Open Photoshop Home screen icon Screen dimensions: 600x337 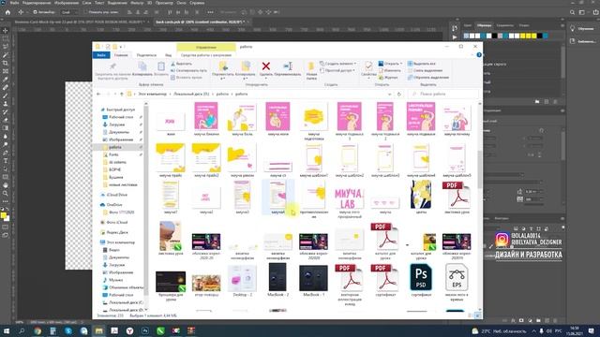pyautogui.click(x=7, y=12)
